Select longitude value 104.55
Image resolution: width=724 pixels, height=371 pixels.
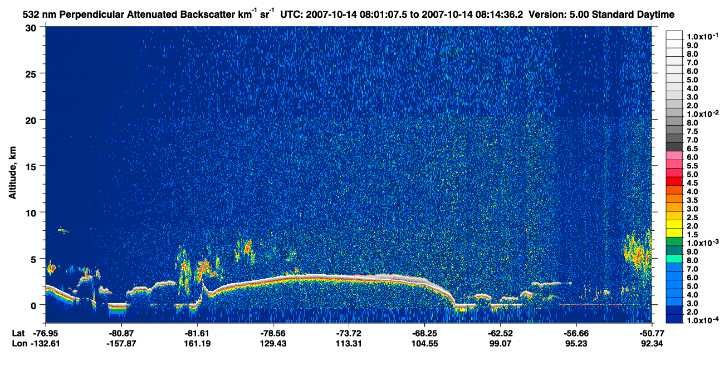(x=424, y=343)
